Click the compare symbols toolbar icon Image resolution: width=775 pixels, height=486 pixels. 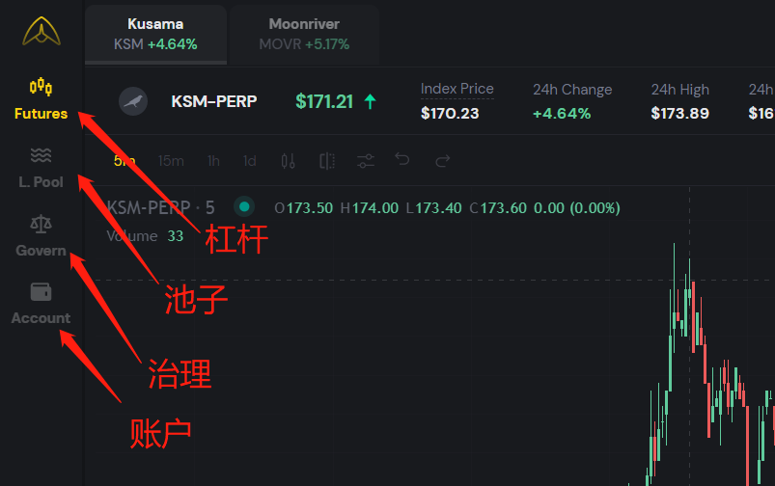click(327, 160)
